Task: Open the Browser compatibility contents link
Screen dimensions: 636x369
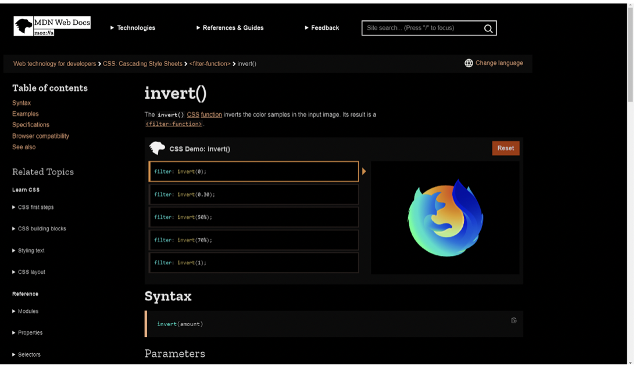Action: [41, 136]
